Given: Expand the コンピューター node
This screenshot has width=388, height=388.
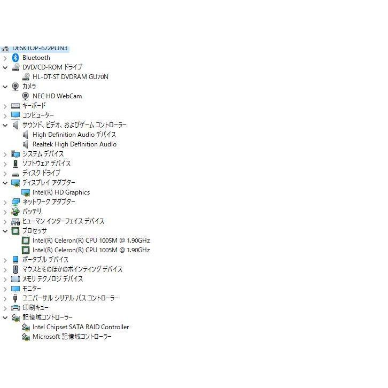Looking at the screenshot, I should click(5, 117).
